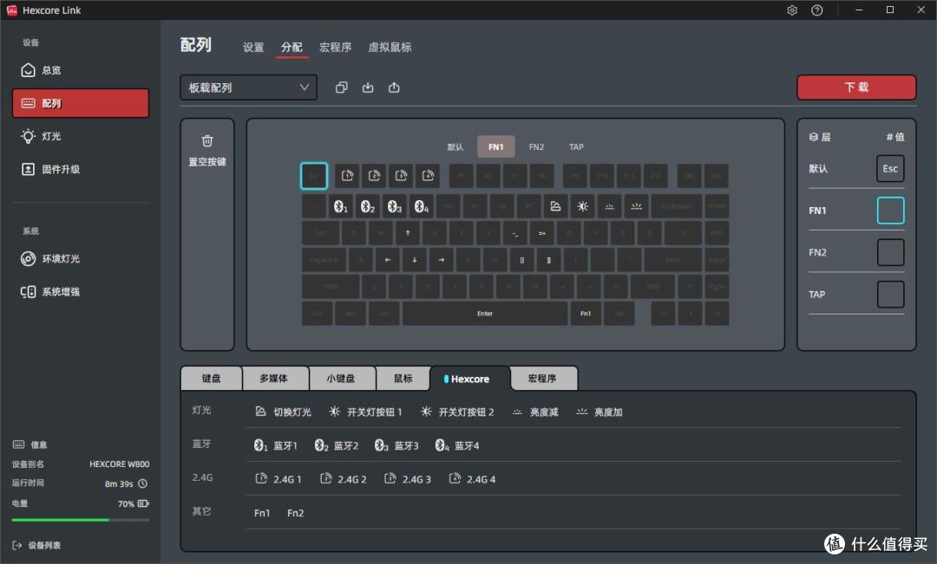The image size is (937, 564).
Task: Click the 2.4G 2 key on keyboard
Action: [x=374, y=176]
